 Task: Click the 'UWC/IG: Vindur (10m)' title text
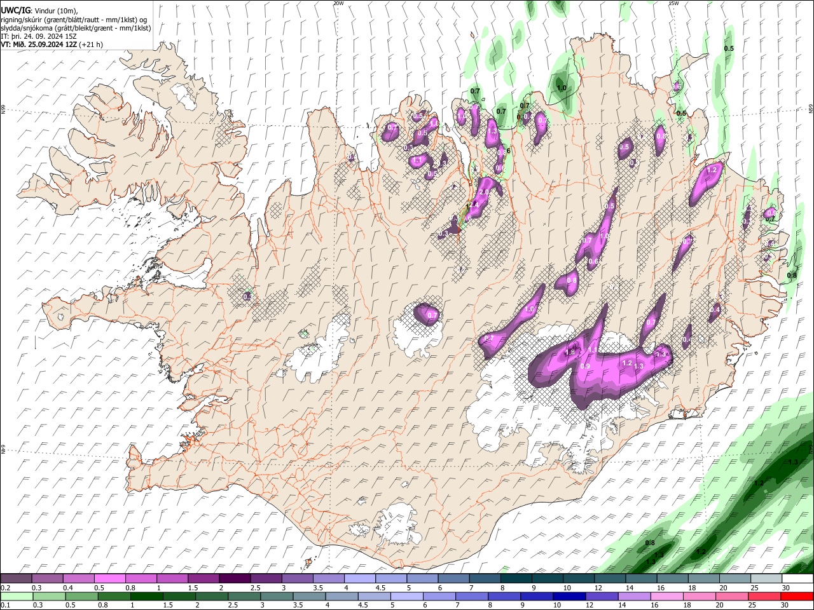tap(39, 10)
